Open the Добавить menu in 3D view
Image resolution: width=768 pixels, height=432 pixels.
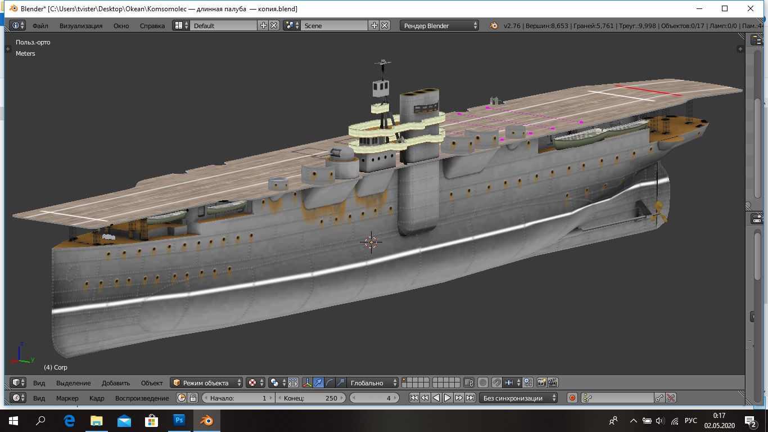(x=115, y=383)
